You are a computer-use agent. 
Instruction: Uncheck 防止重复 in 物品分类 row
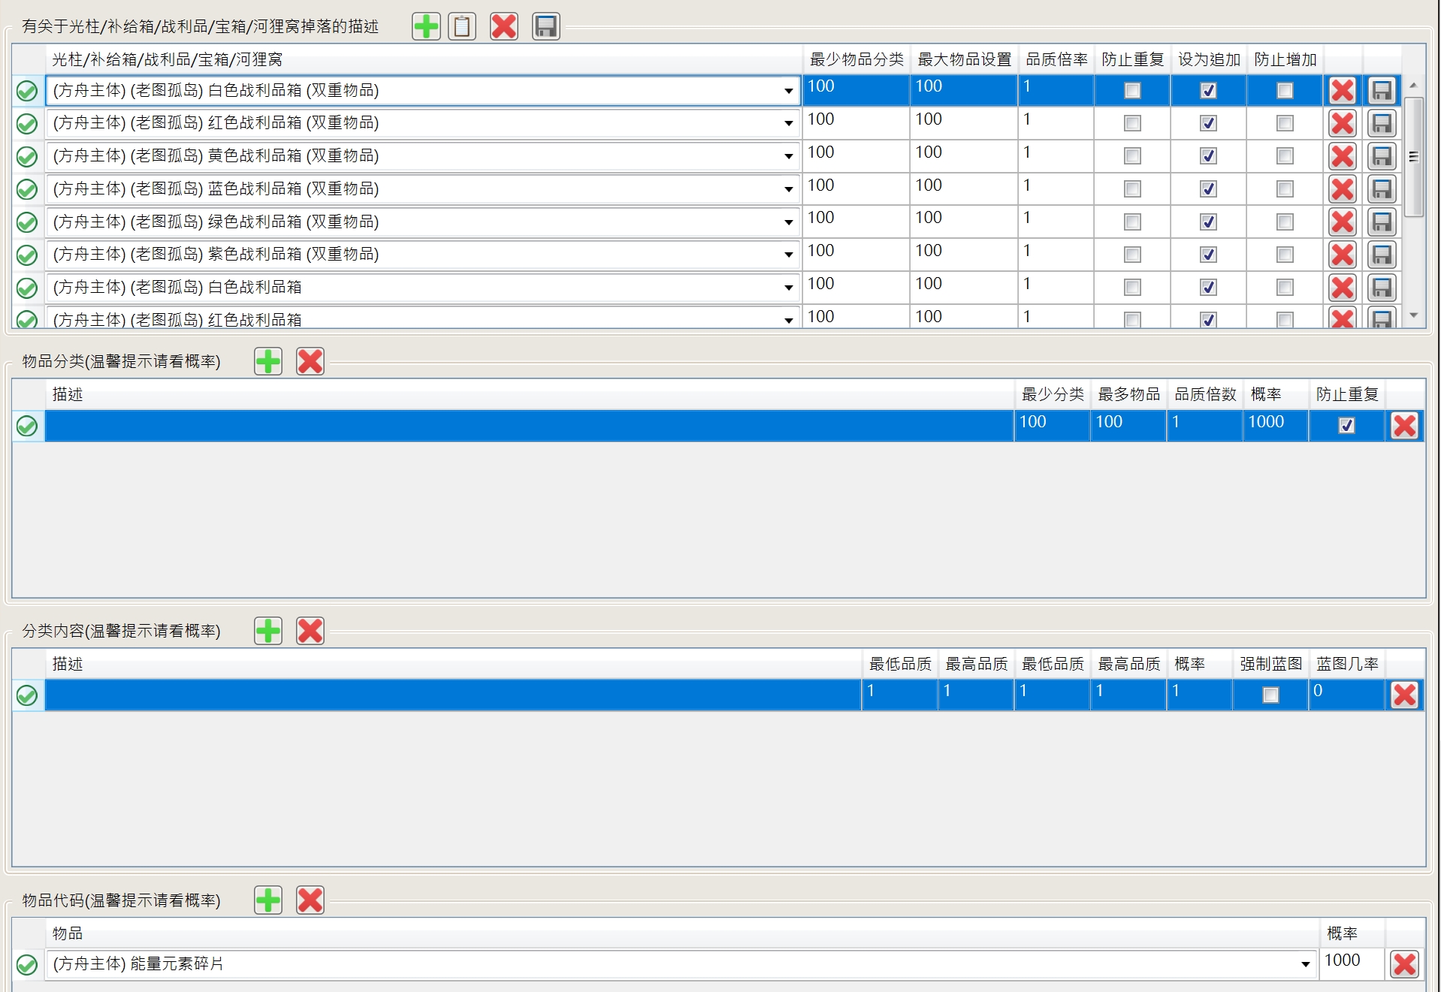(x=1347, y=426)
